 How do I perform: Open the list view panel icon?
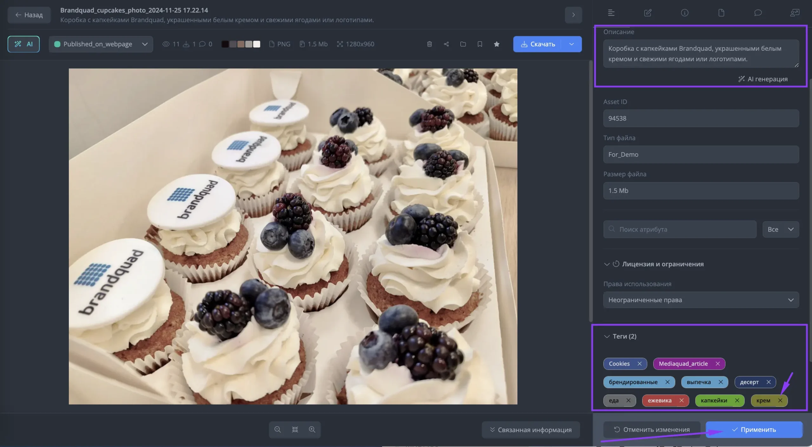611,13
